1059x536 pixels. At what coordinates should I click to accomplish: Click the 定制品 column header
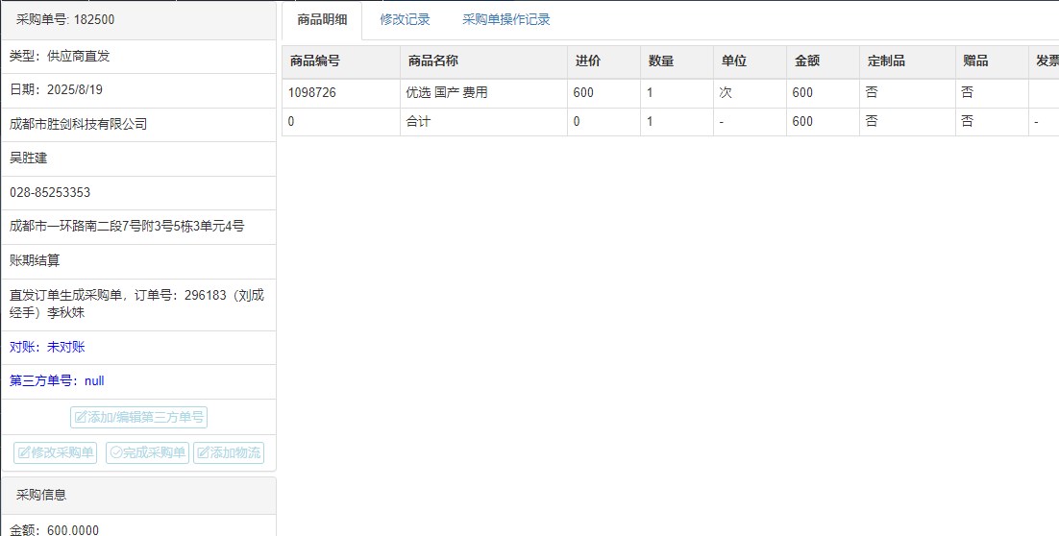[x=907, y=61]
